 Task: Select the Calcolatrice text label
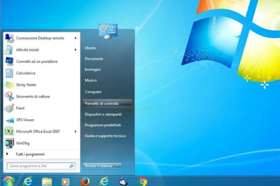tap(26, 73)
